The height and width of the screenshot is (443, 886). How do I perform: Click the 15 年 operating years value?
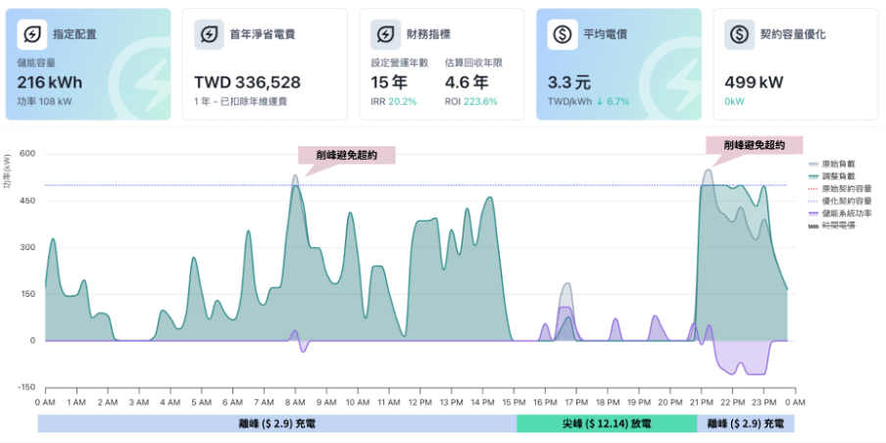(389, 82)
